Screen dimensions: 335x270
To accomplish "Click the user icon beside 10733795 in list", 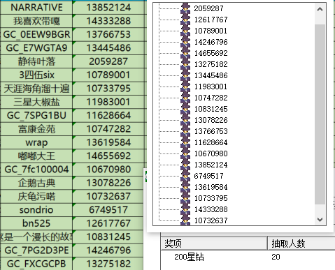I will pos(185,198).
